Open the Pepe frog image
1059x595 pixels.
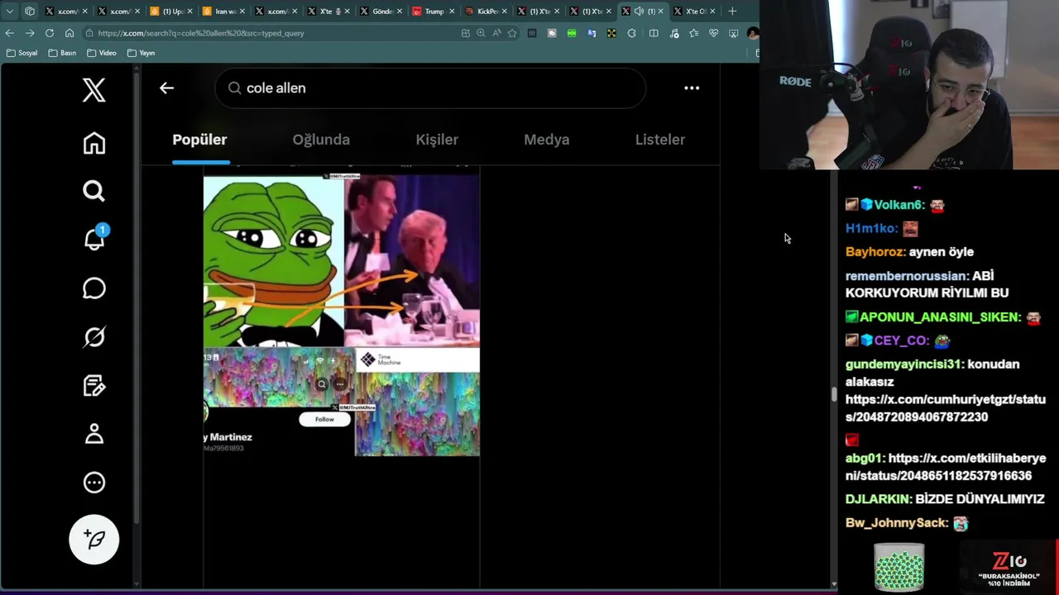[274, 261]
